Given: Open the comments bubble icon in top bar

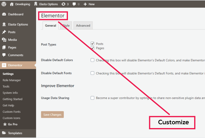Looking at the screenshot, I should [x=74, y=4].
